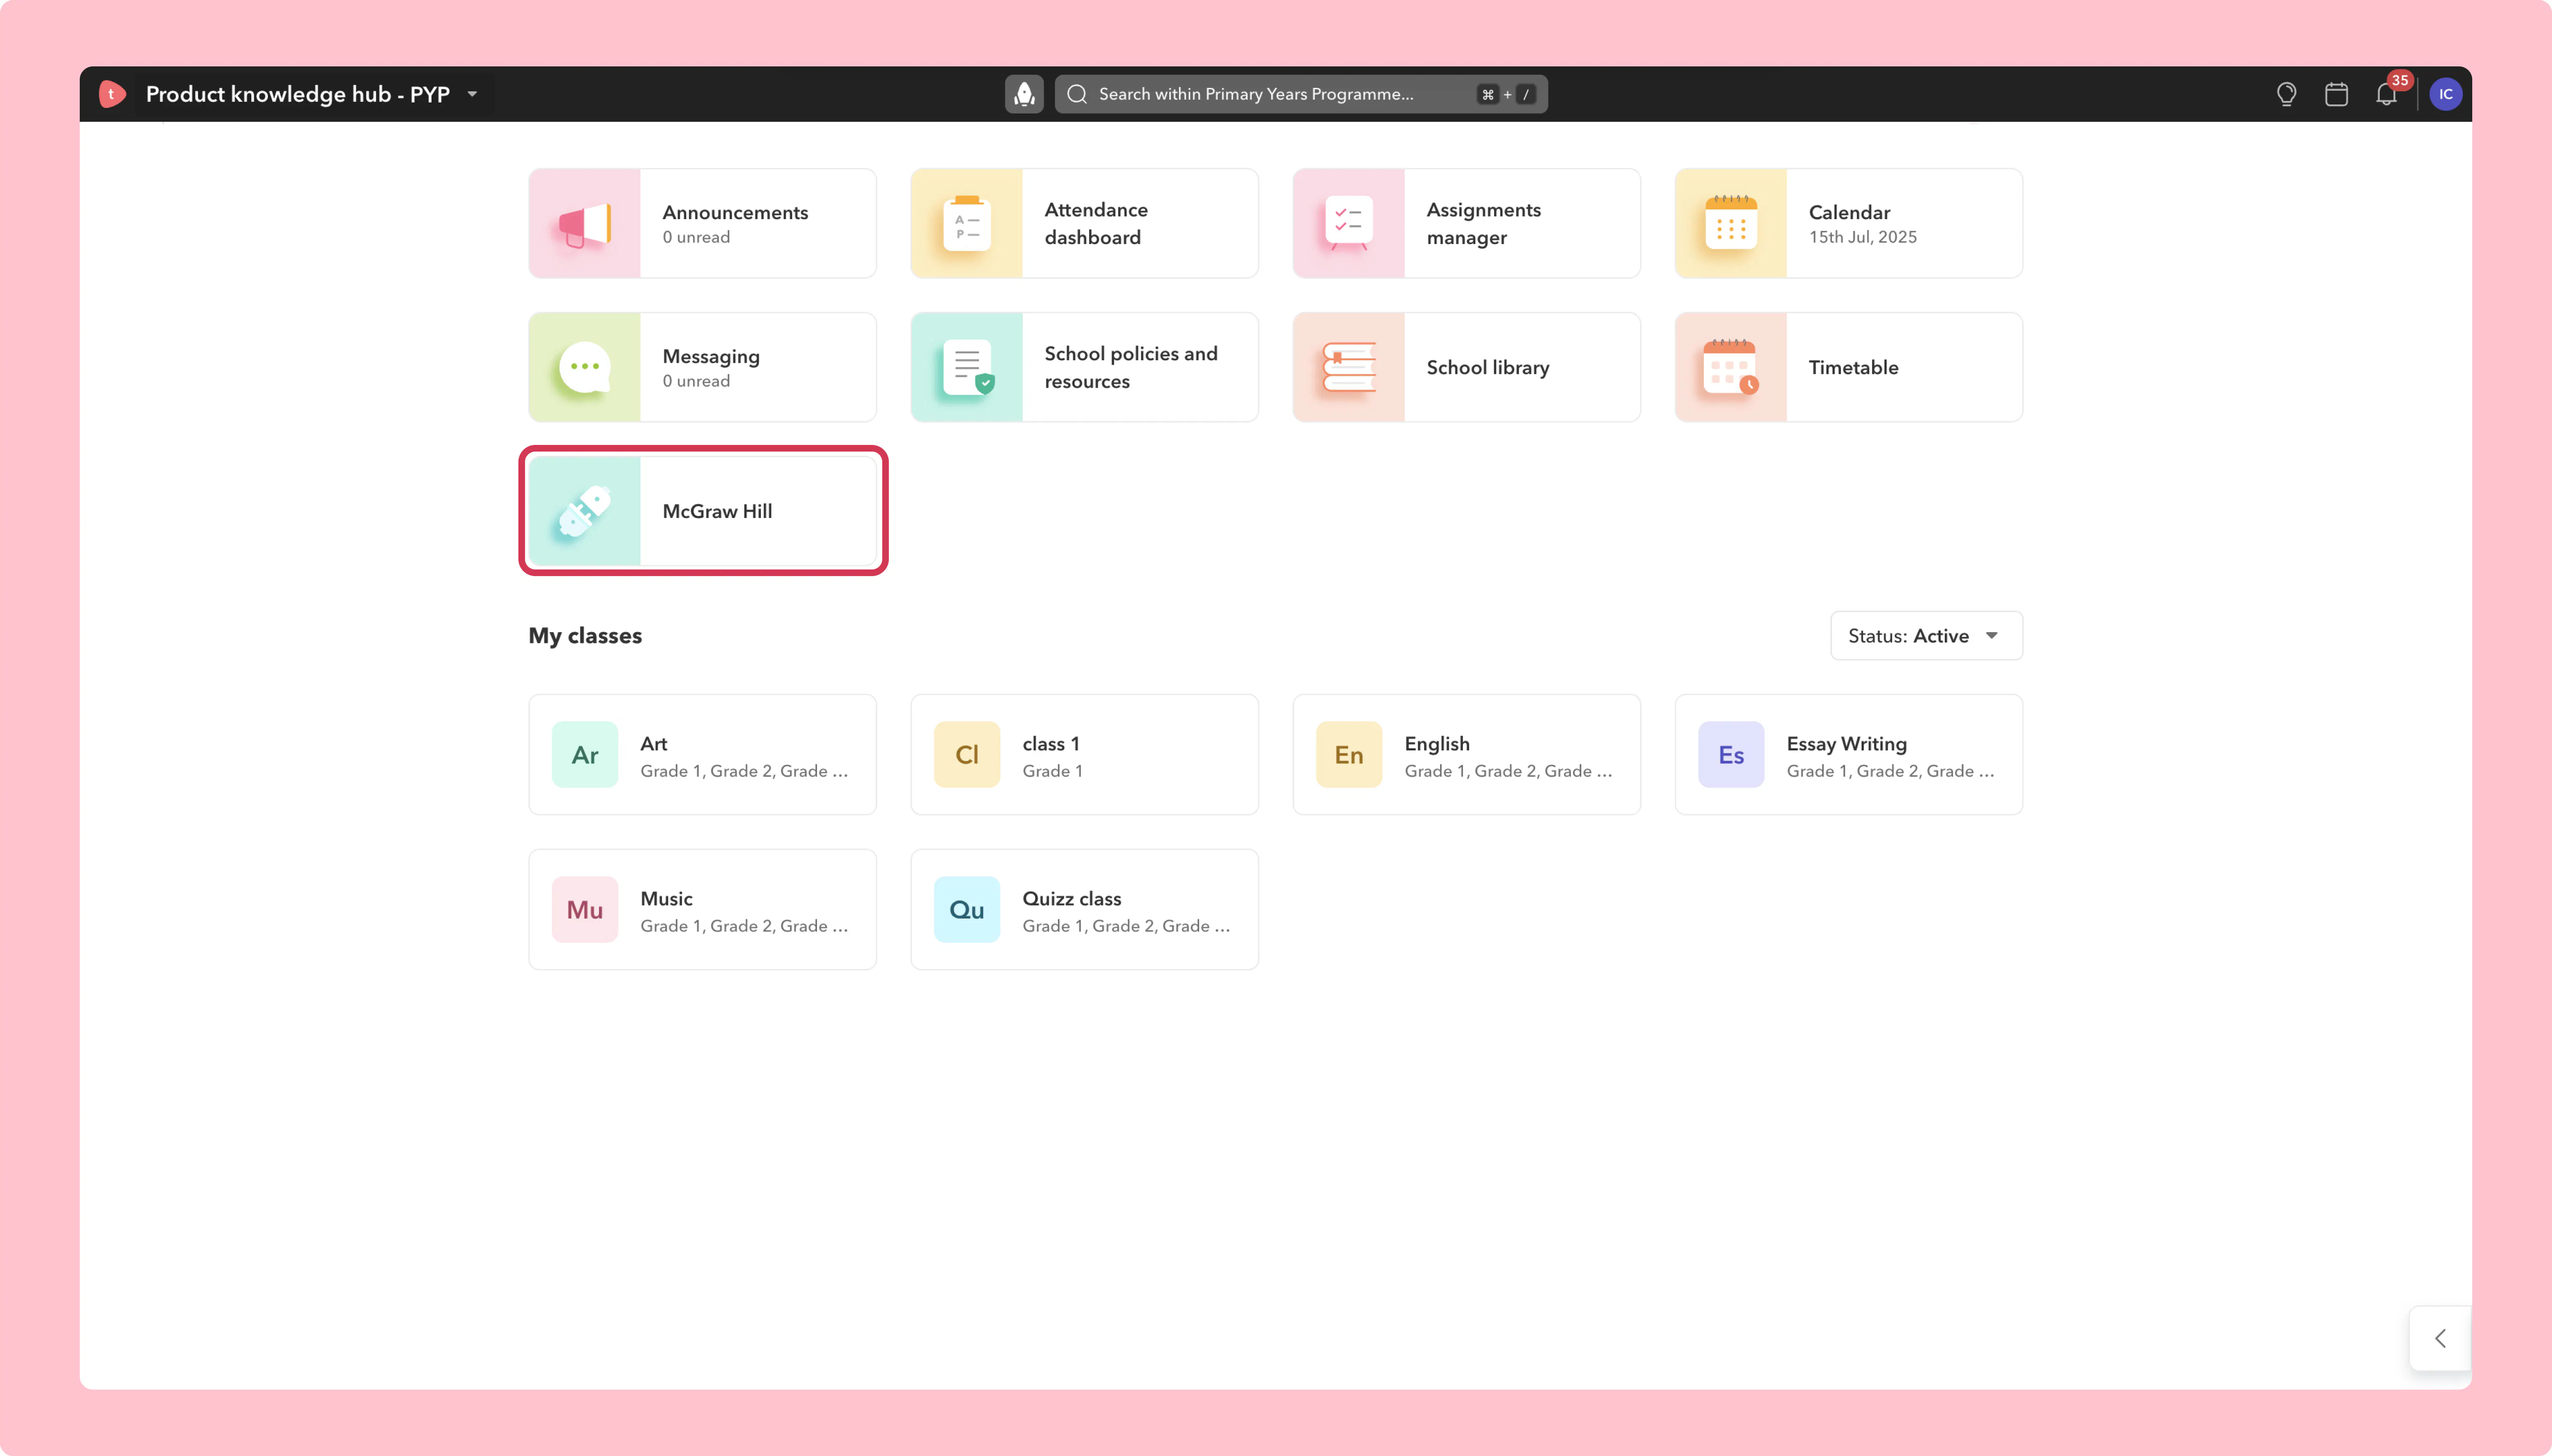Click '0 unread' under Announcements
The image size is (2552, 1456).
tap(697, 237)
